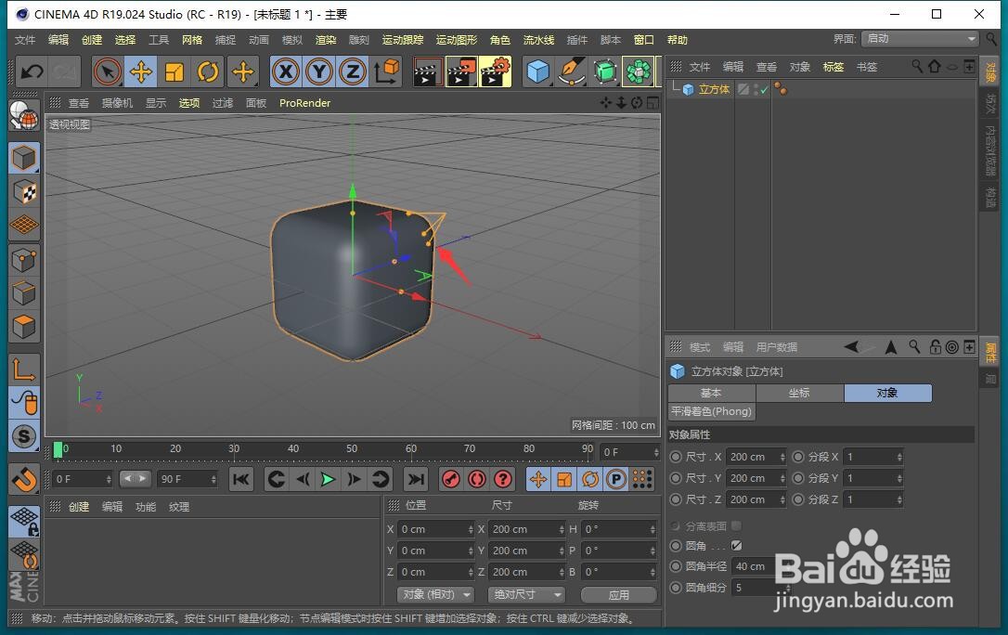Viewport: 1008px width, 635px height.
Task: Open the 绝对尺寸 dropdown at the bottom
Action: tap(526, 594)
